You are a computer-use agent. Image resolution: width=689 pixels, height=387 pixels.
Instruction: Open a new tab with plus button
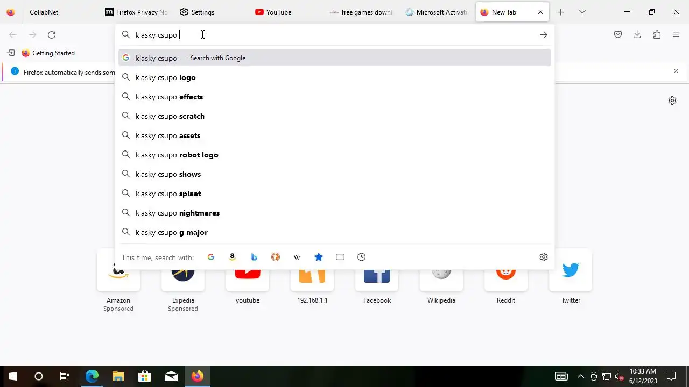pyautogui.click(x=560, y=12)
